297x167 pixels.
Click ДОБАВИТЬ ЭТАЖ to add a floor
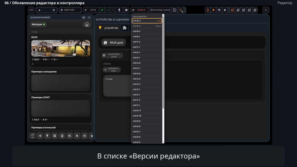(112, 70)
